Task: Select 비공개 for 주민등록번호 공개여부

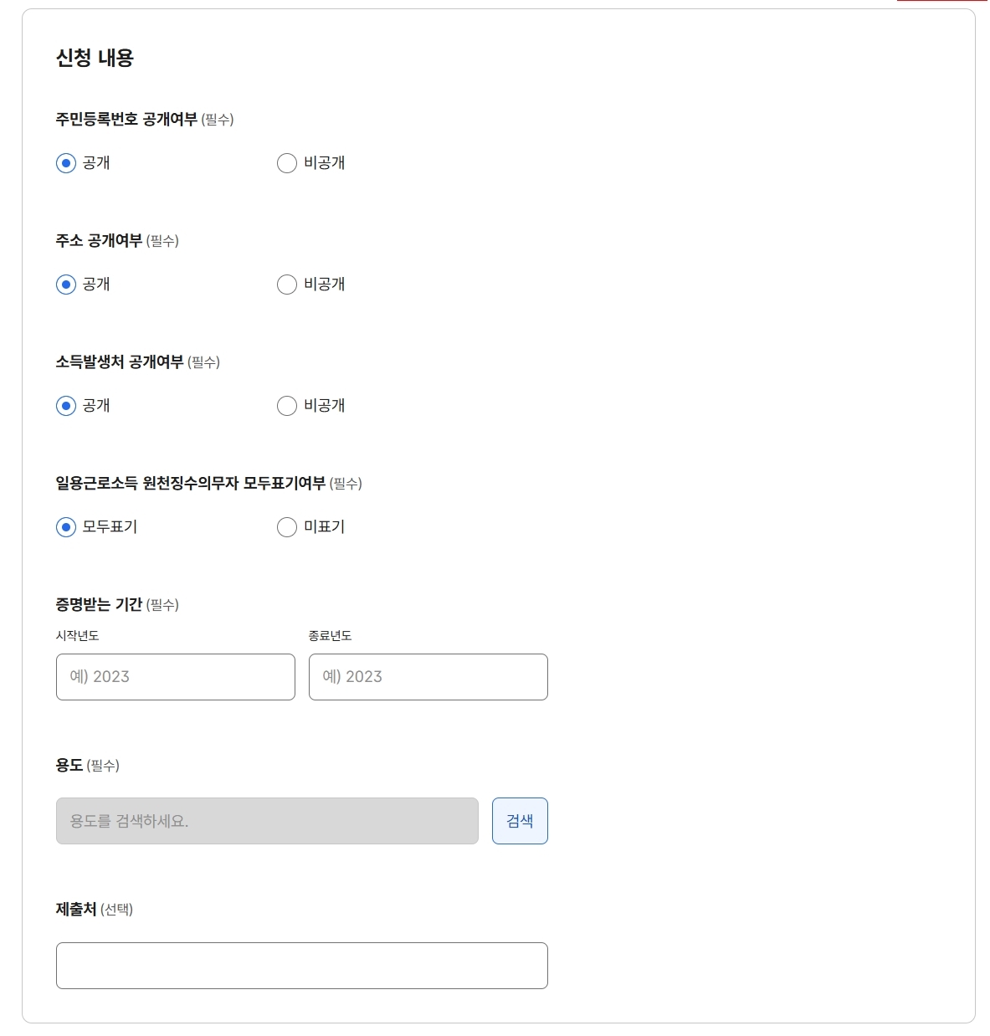Action: point(286,163)
